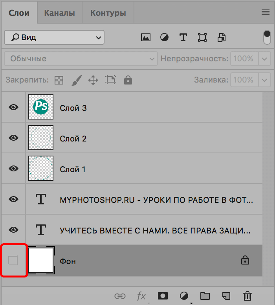Image resolution: width=275 pixels, height=305 pixels.
Task: Click the adjustment layer filter icon
Action: (x=164, y=38)
